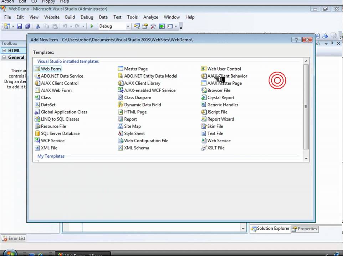Select the Class template
343x256 pixels.
(x=43, y=97)
